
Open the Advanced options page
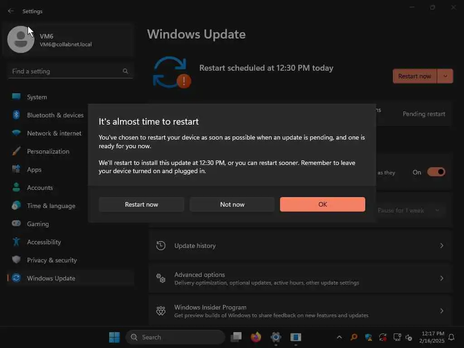tap(300, 278)
